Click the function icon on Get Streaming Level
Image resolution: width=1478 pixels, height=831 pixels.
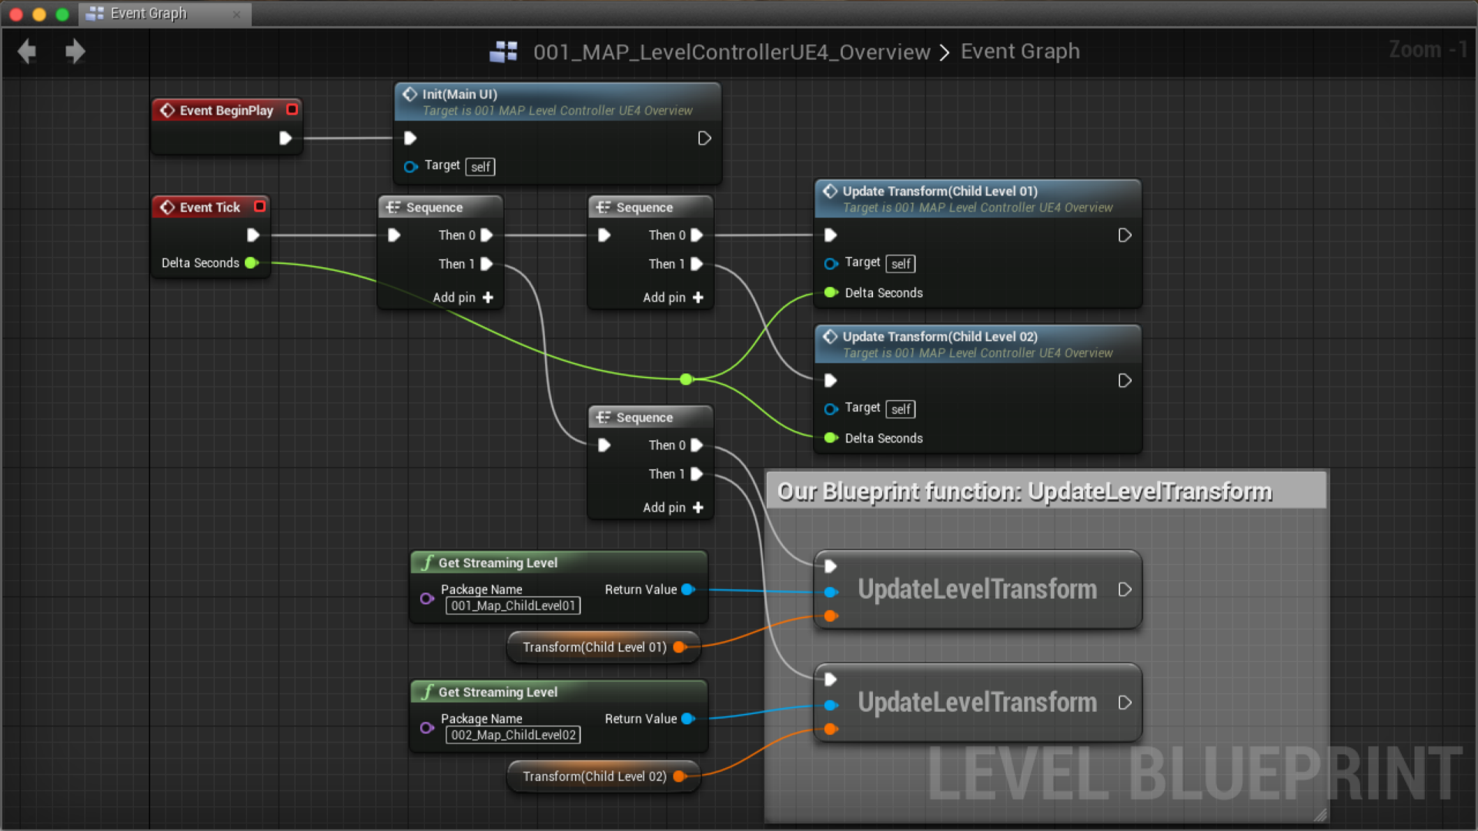[x=426, y=562]
